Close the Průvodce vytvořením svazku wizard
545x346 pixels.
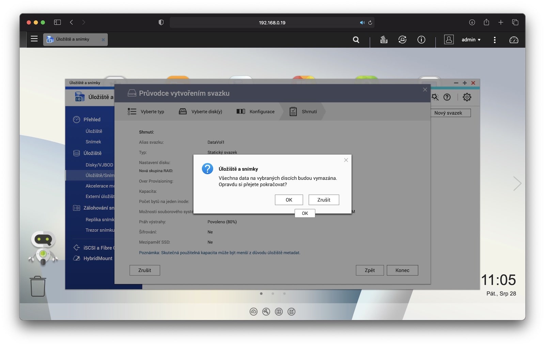click(425, 90)
